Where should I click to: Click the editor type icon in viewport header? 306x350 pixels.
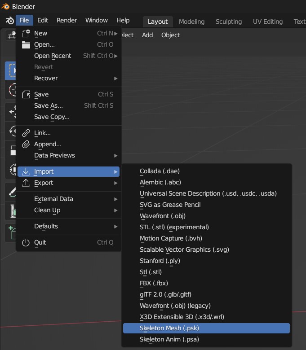pyautogui.click(x=10, y=35)
